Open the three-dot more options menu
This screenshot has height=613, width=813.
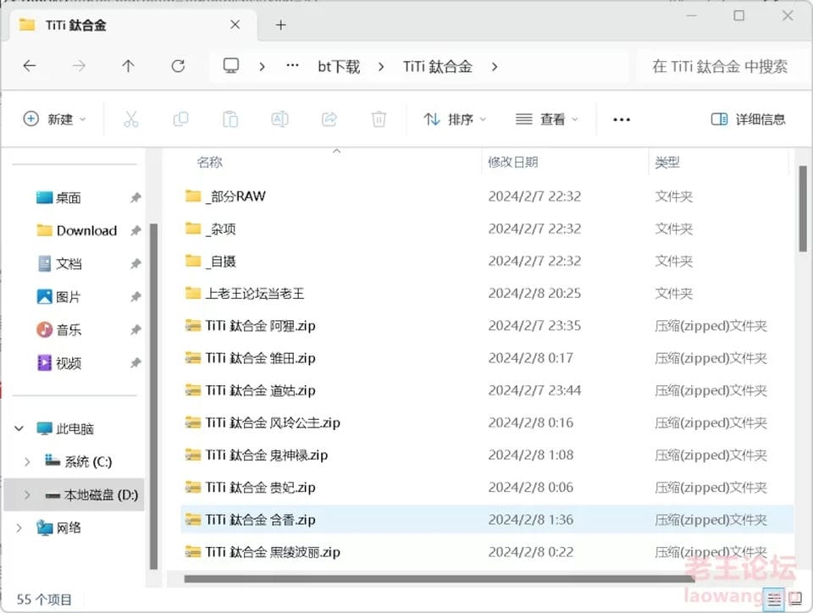[621, 119]
